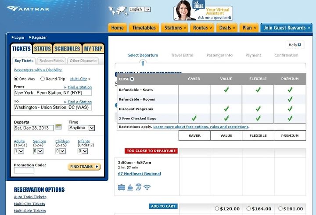Click the Children age info link
The image size is (316, 215).
(62, 141)
